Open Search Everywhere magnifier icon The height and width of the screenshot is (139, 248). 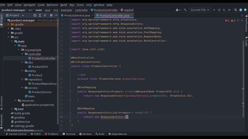coord(236,10)
